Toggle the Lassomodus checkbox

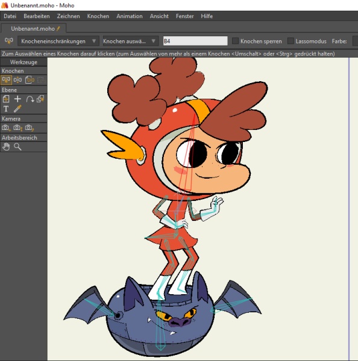[x=290, y=41]
